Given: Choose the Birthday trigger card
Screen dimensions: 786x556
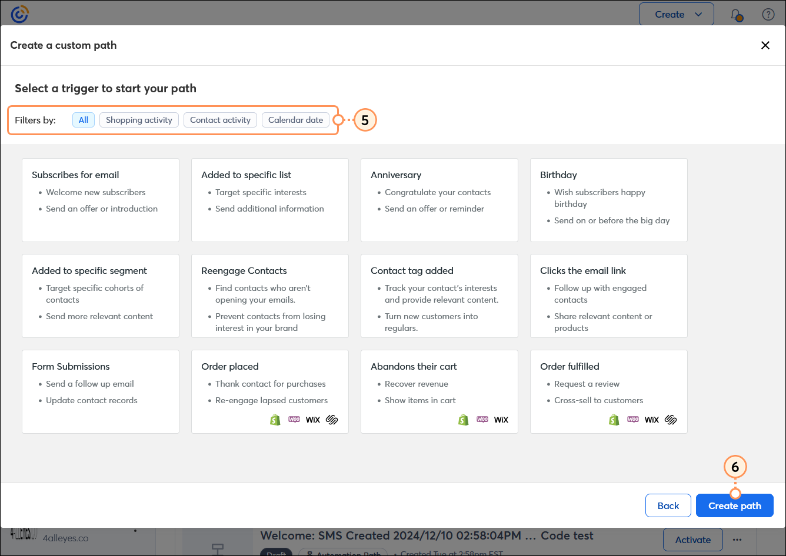Looking at the screenshot, I should point(609,200).
